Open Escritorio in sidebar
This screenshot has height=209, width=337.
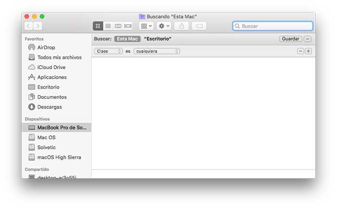tap(57, 87)
